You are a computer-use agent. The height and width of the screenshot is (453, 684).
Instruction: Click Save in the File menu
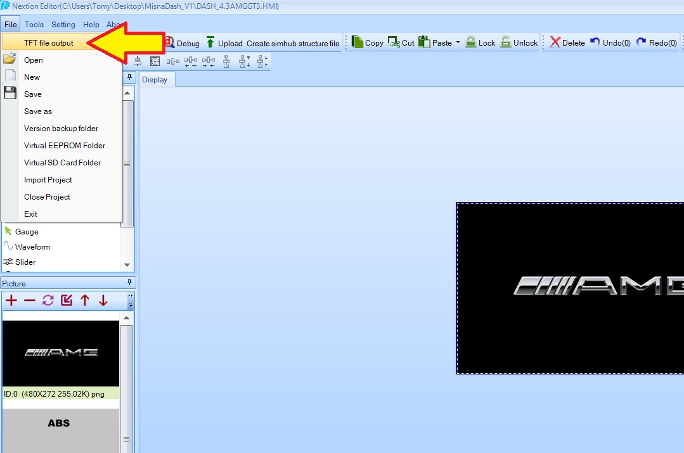coord(61,94)
